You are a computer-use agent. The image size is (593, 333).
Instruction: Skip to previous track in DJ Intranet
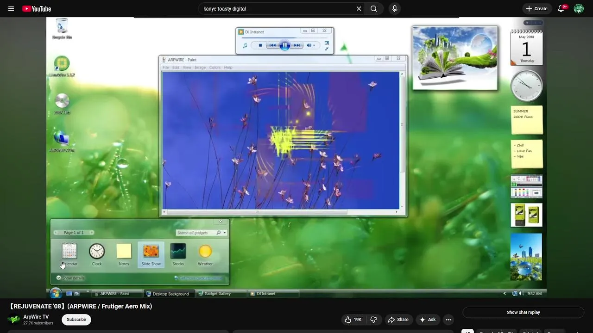click(x=272, y=45)
